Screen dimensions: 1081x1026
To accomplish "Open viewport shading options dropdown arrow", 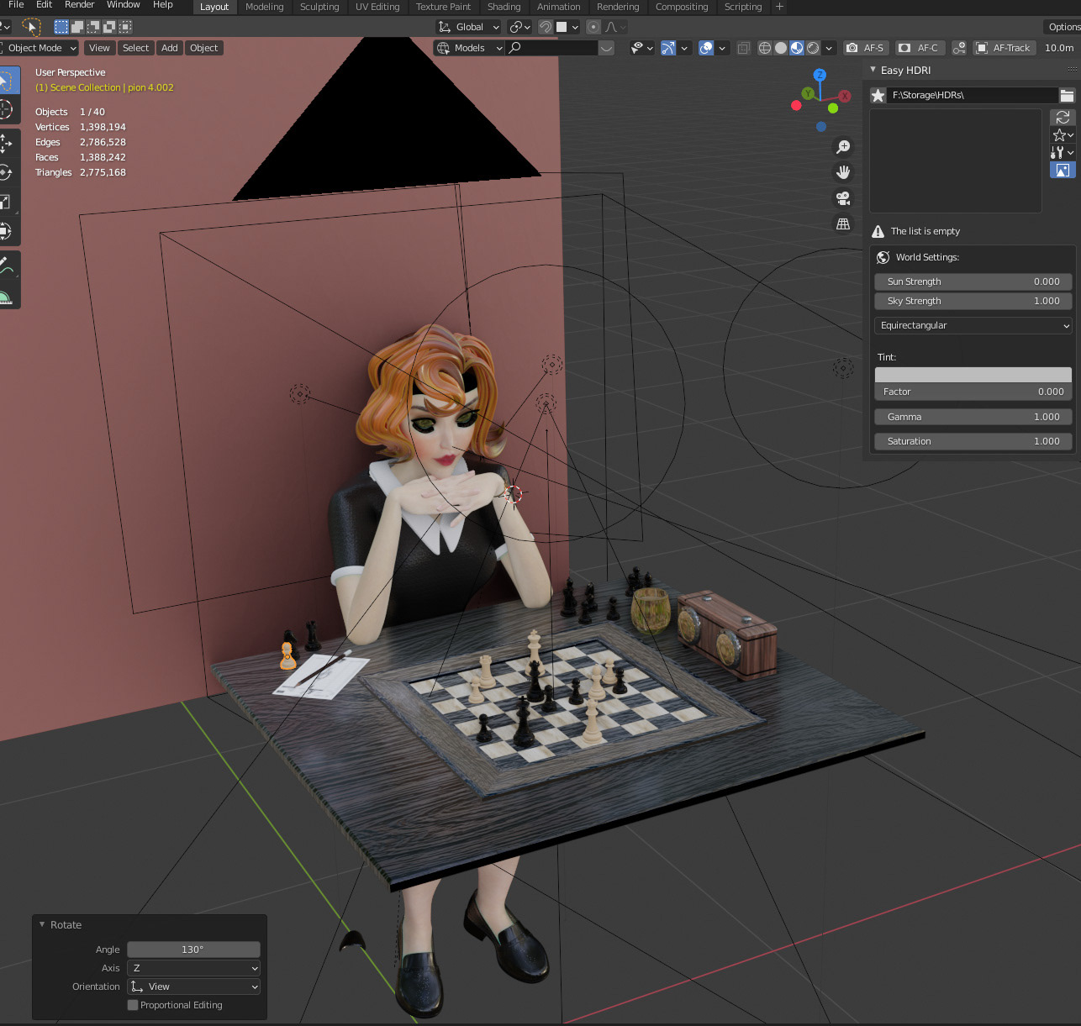I will [x=829, y=48].
